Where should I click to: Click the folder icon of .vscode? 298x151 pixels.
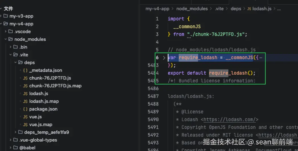point(11,31)
